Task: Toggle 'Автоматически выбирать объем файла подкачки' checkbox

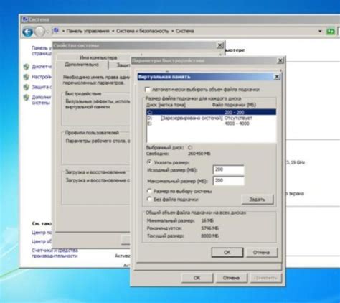Action: click(148, 90)
